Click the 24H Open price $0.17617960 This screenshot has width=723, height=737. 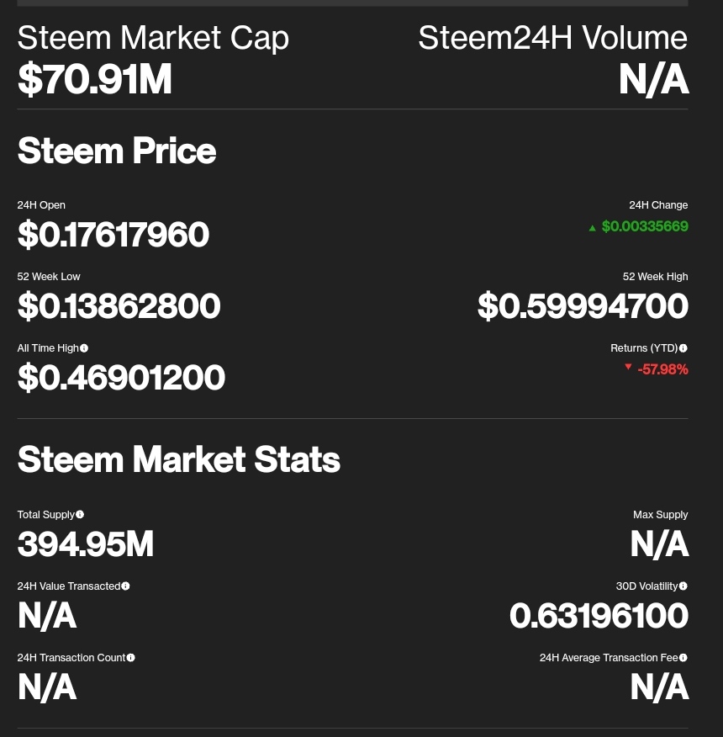coord(113,234)
